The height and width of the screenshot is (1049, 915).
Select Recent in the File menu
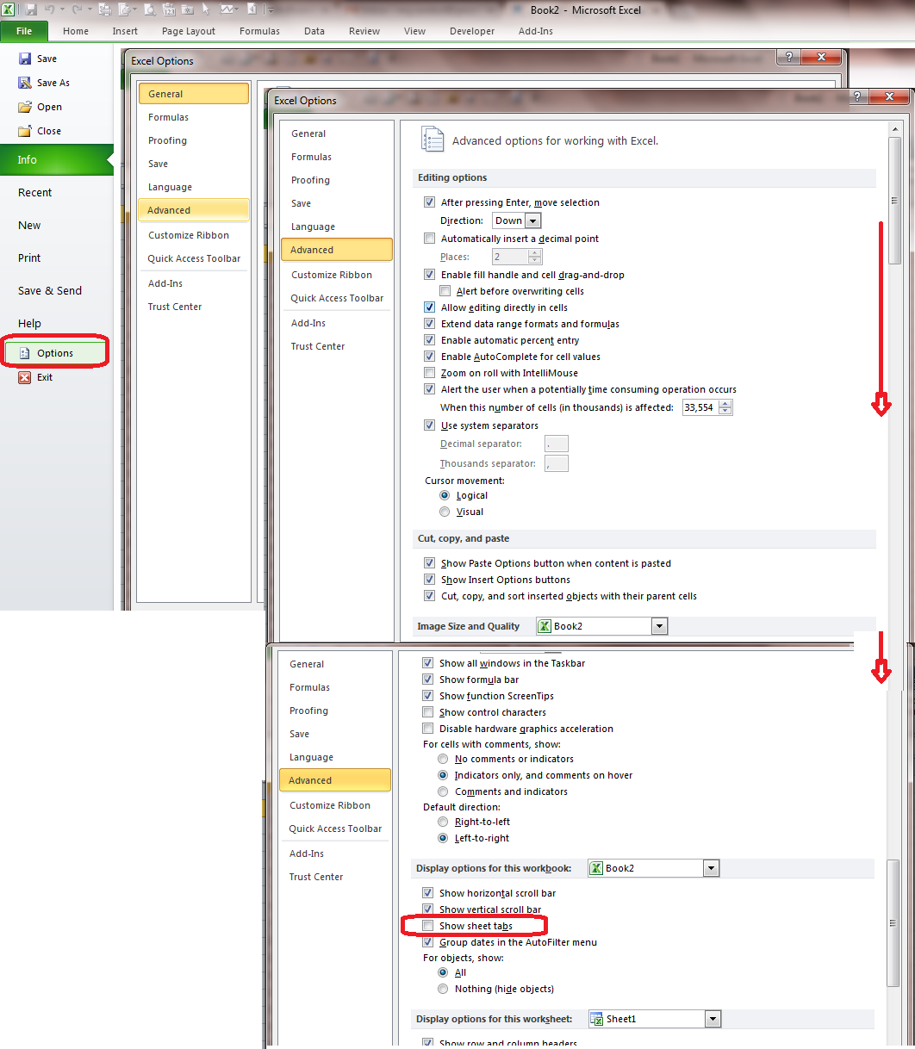[34, 193]
